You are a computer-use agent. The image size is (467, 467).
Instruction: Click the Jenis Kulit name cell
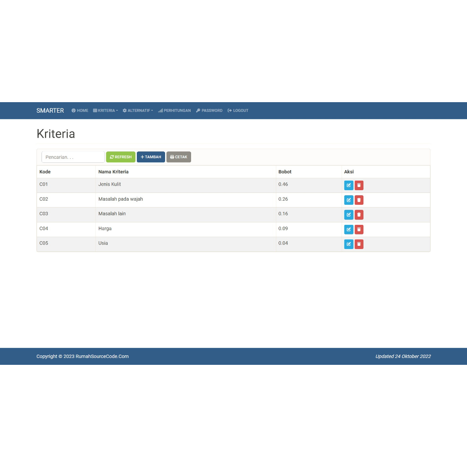point(186,185)
